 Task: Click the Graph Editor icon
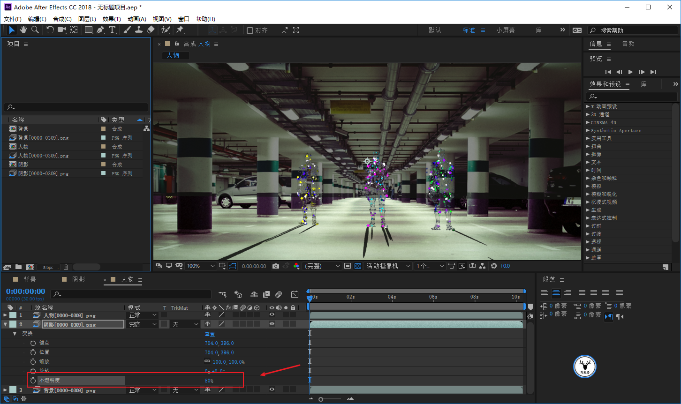(x=295, y=294)
